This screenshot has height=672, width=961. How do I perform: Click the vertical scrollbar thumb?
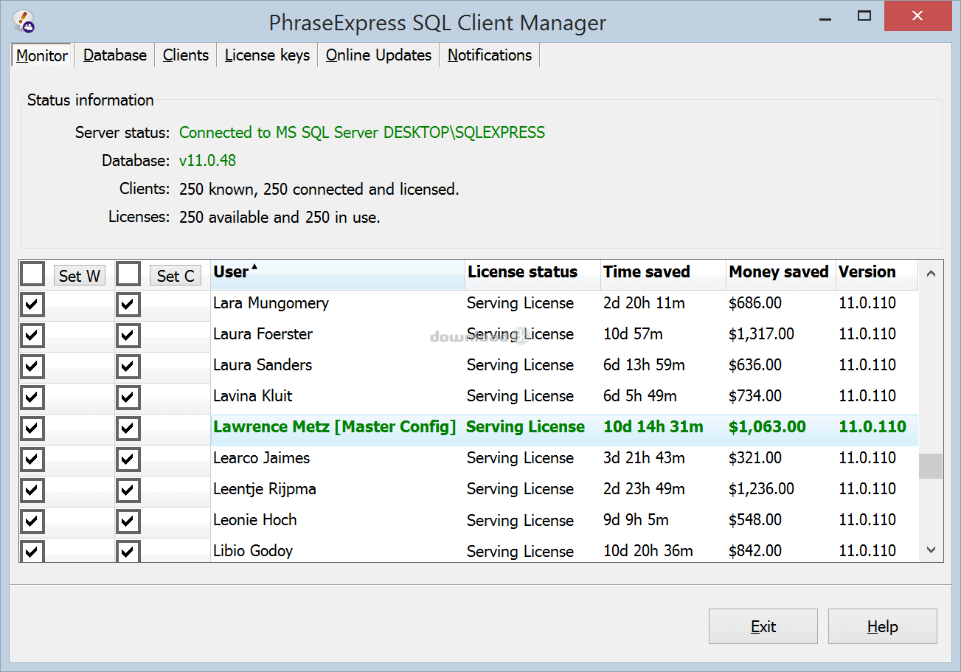coord(931,466)
